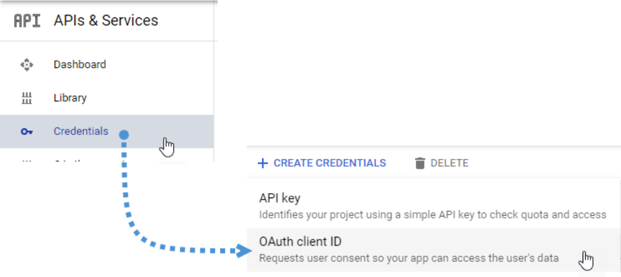Click the APIs & Services heading

pos(105,21)
